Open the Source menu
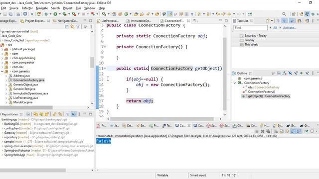 click(14, 8)
